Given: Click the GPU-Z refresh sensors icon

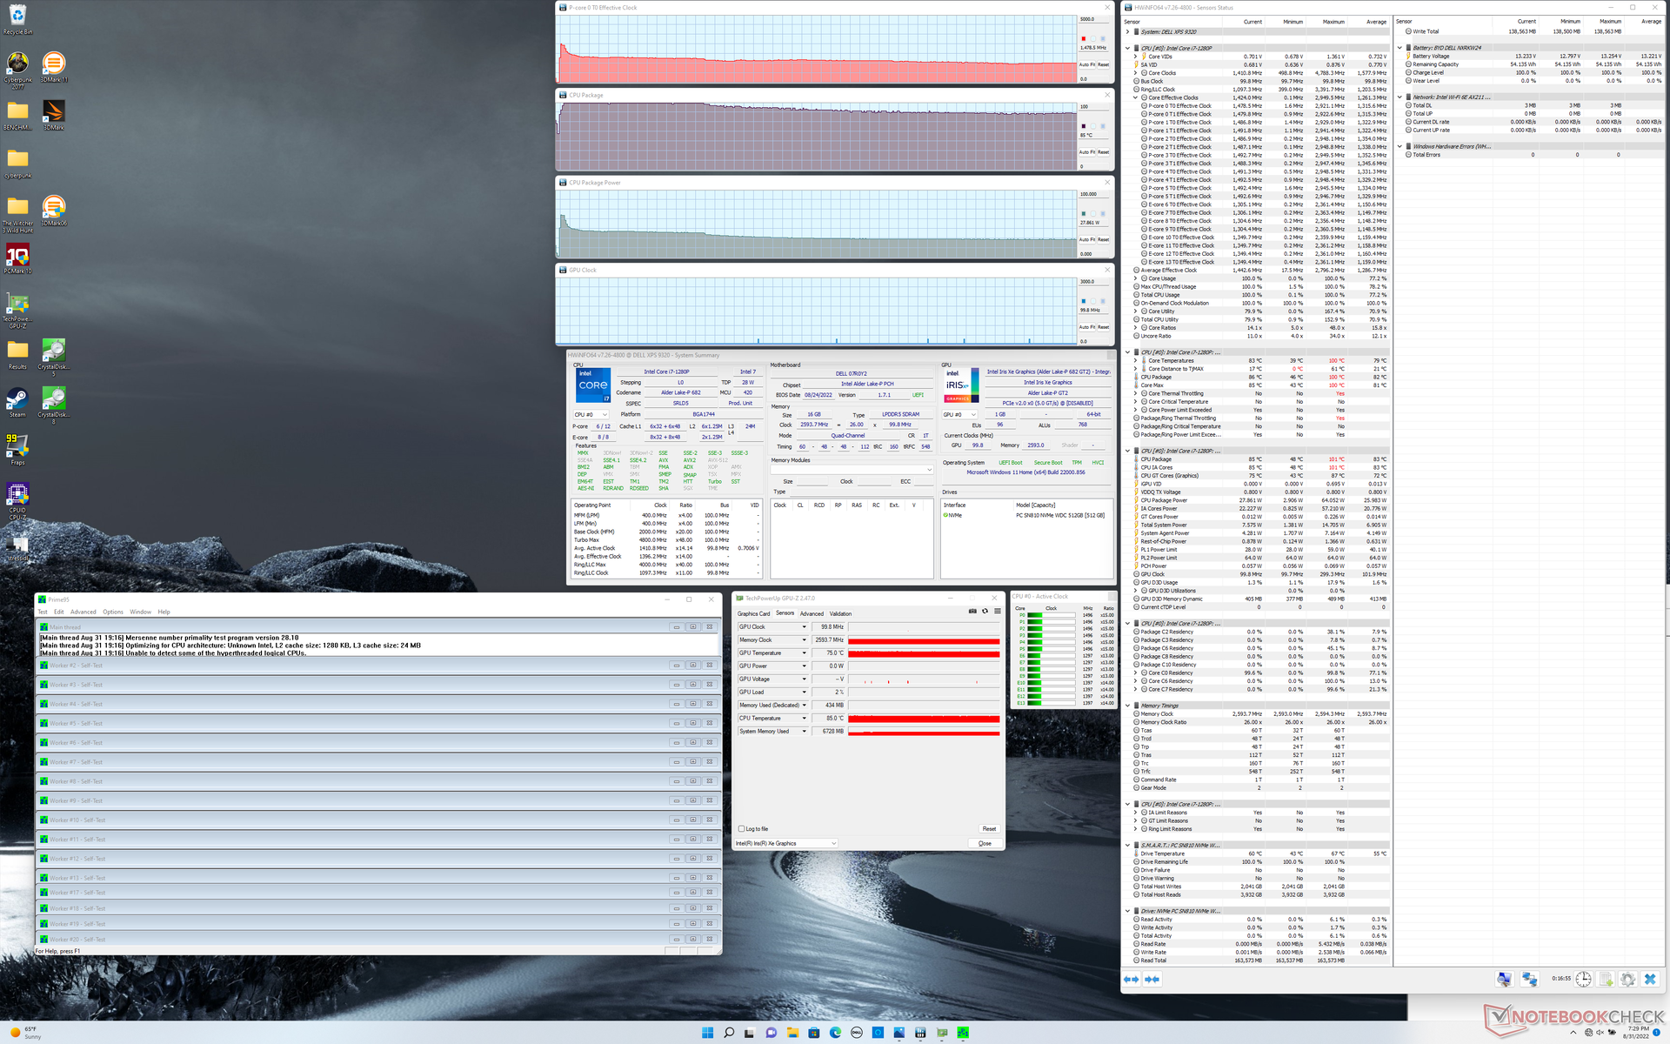Looking at the screenshot, I should click(985, 611).
